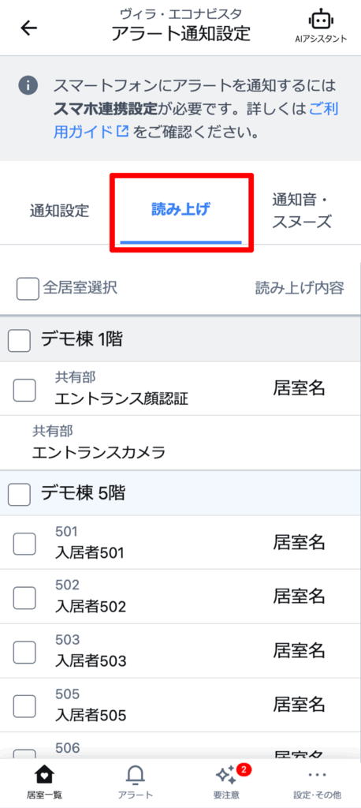Select the 入居者501 checkbox
The width and height of the screenshot is (361, 808).
pos(24,544)
